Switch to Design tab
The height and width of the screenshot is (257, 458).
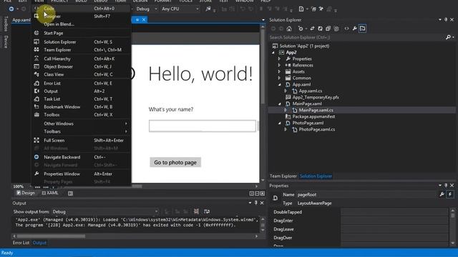click(26, 193)
